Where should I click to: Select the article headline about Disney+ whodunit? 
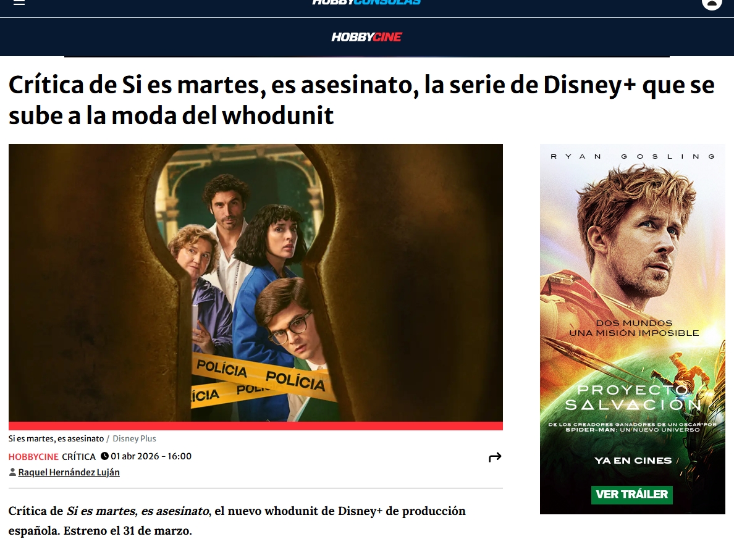click(x=361, y=100)
